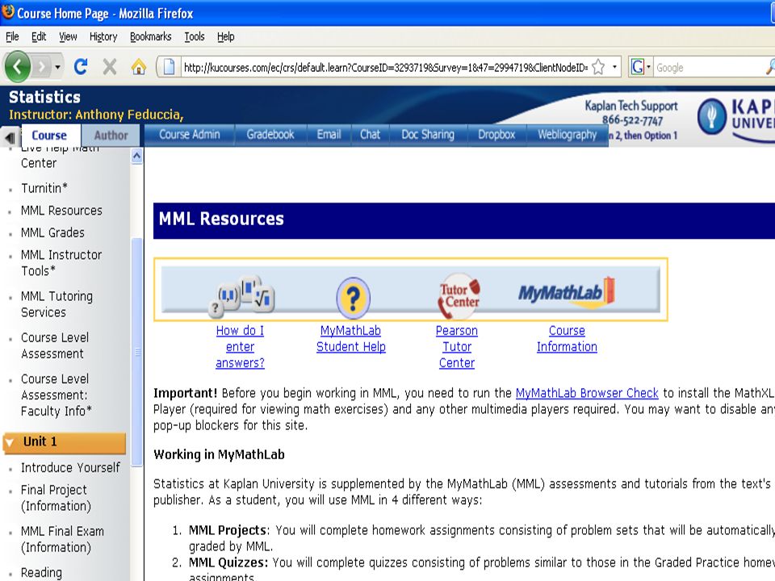Open the Reading sidebar item
This screenshot has width=775, height=581.
click(41, 573)
